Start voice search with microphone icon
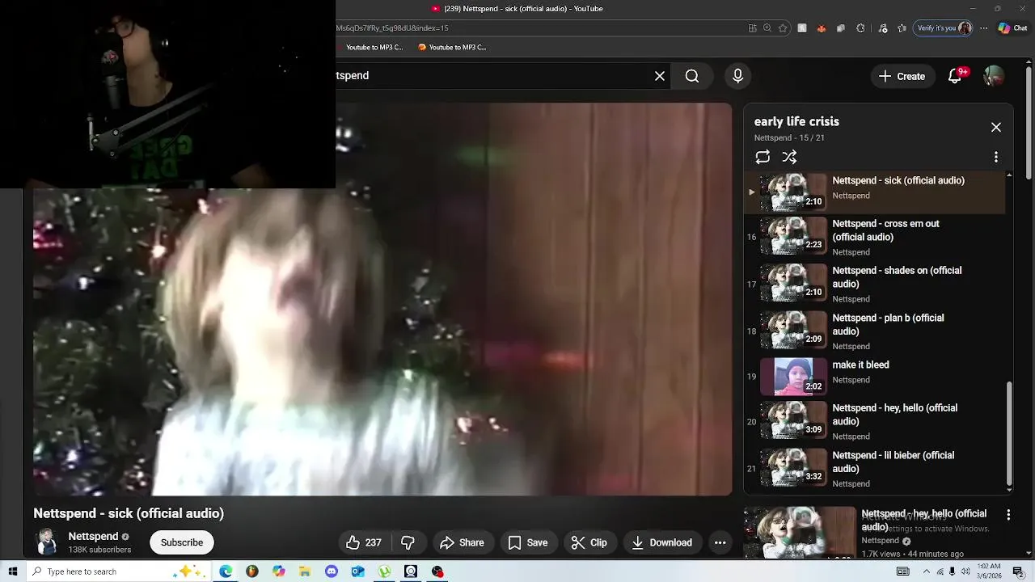This screenshot has width=1035, height=582. click(x=737, y=76)
